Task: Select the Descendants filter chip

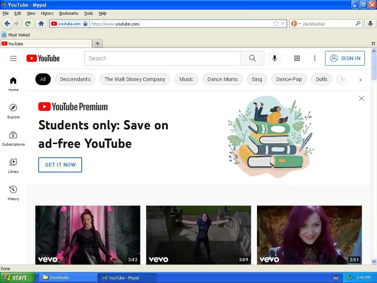Action: [x=75, y=79]
